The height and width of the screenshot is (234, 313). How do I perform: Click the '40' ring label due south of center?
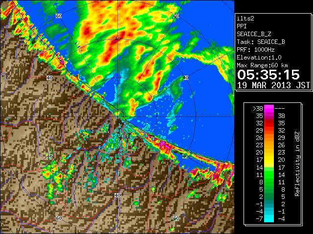pyautogui.click(x=117, y=195)
